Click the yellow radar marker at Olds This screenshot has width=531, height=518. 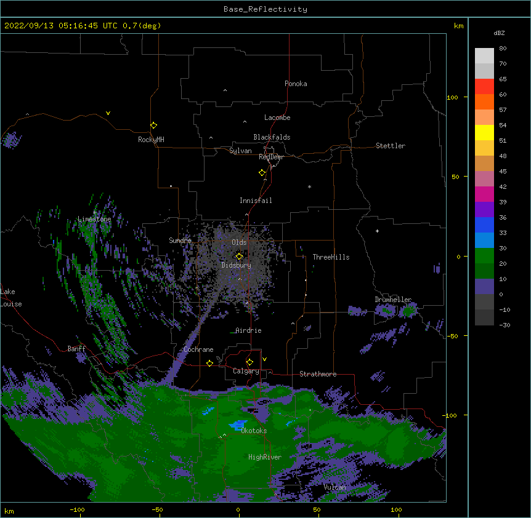tap(239, 257)
